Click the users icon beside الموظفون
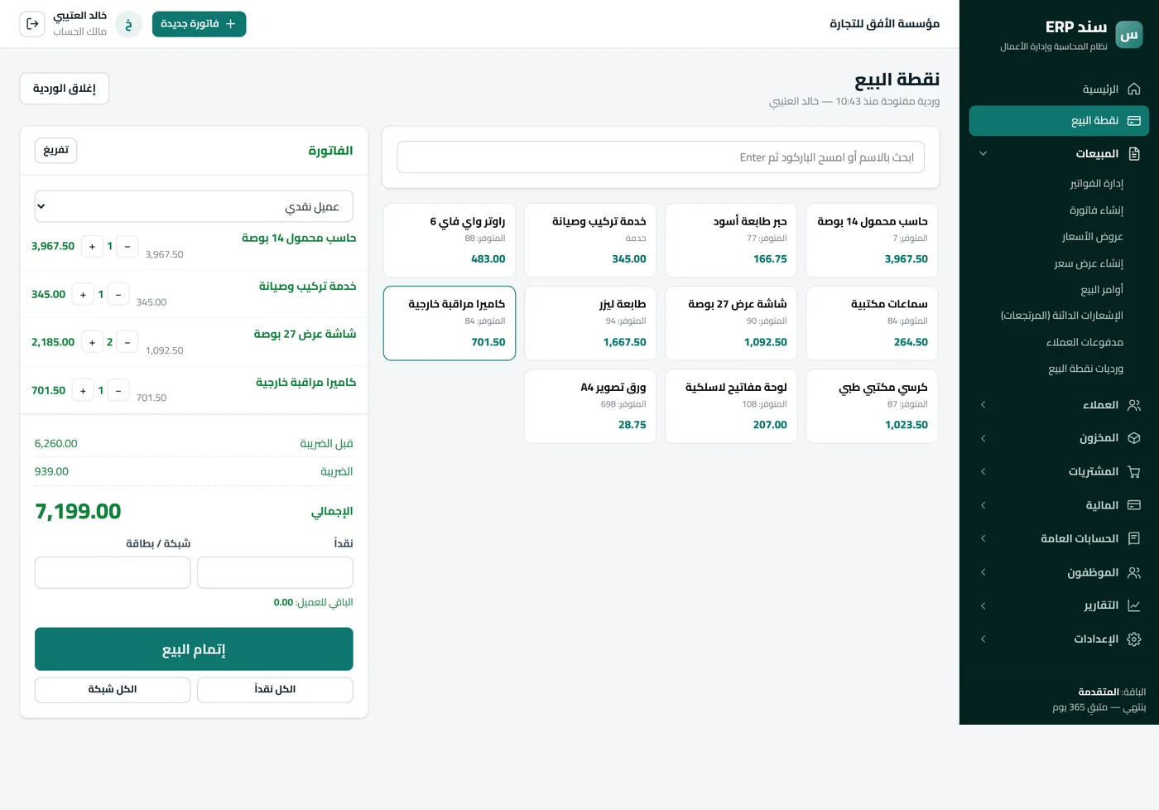1159x810 pixels. pyautogui.click(x=1134, y=572)
